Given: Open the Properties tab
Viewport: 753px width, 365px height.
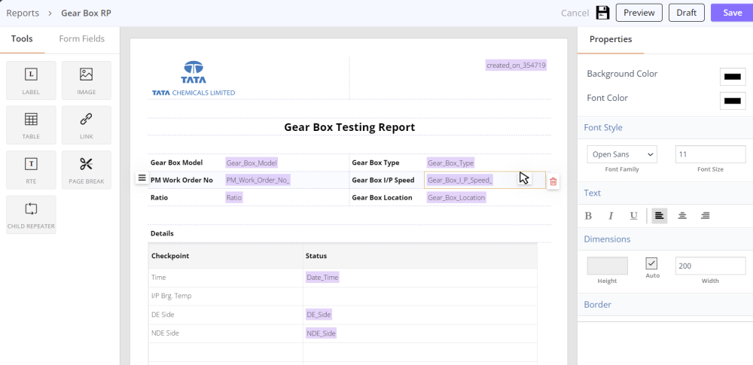Looking at the screenshot, I should pos(611,39).
